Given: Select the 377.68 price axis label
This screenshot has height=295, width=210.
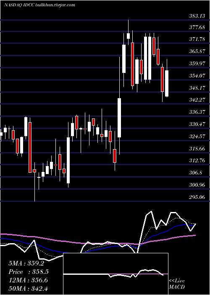Looking at the screenshot, I should click(x=197, y=27).
